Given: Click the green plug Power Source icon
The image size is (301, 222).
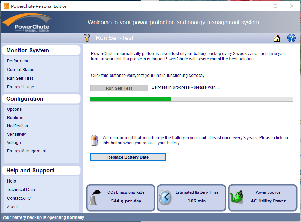Looking at the screenshot, I should click(x=237, y=197).
